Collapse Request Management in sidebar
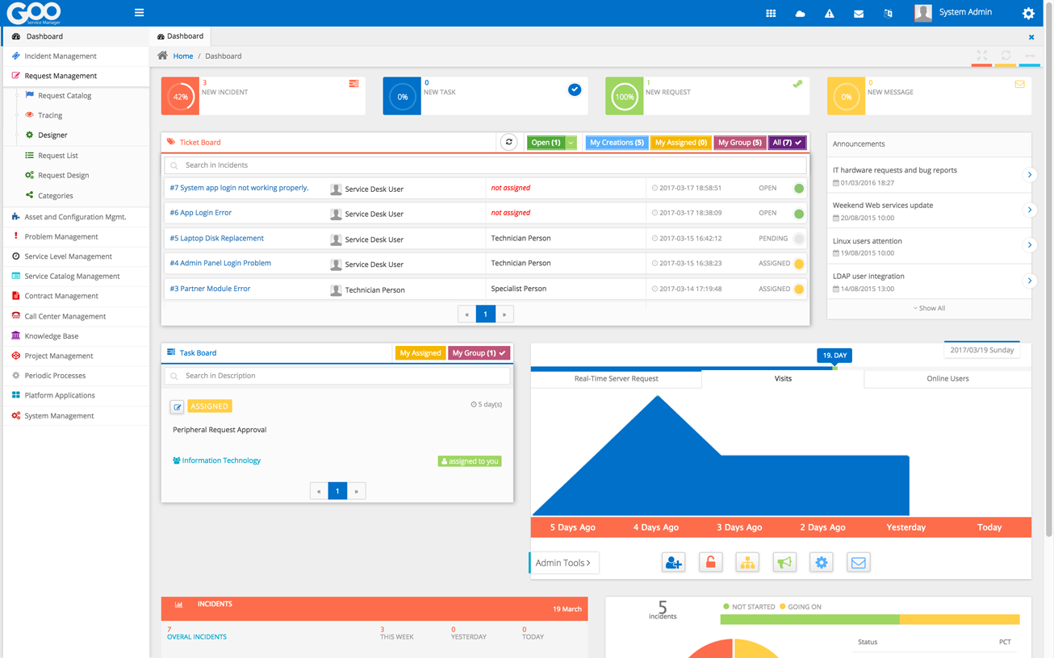Image resolution: width=1054 pixels, height=658 pixels. [76, 76]
